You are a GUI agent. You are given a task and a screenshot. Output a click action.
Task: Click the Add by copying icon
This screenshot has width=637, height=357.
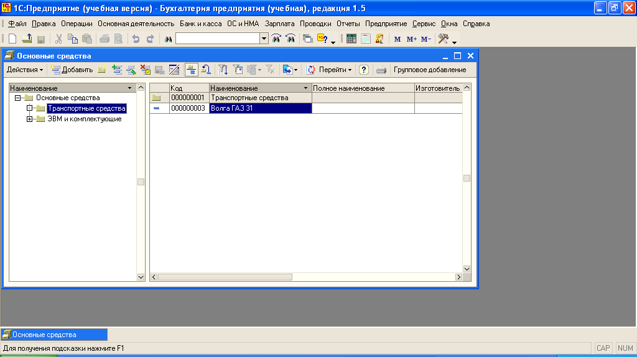click(x=117, y=70)
